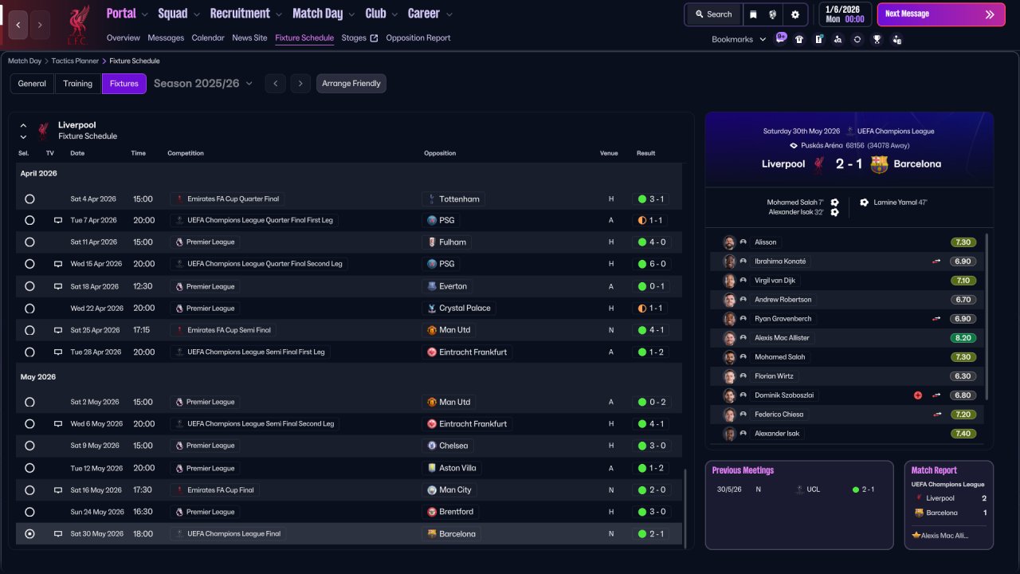The width and height of the screenshot is (1020, 574).
Task: Click the circular arrows bookmark icon
Action: coord(857,39)
